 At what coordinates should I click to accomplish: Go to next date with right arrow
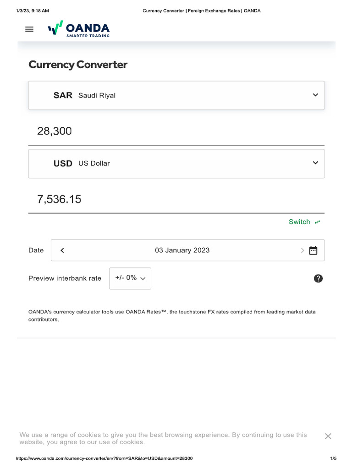pos(302,251)
